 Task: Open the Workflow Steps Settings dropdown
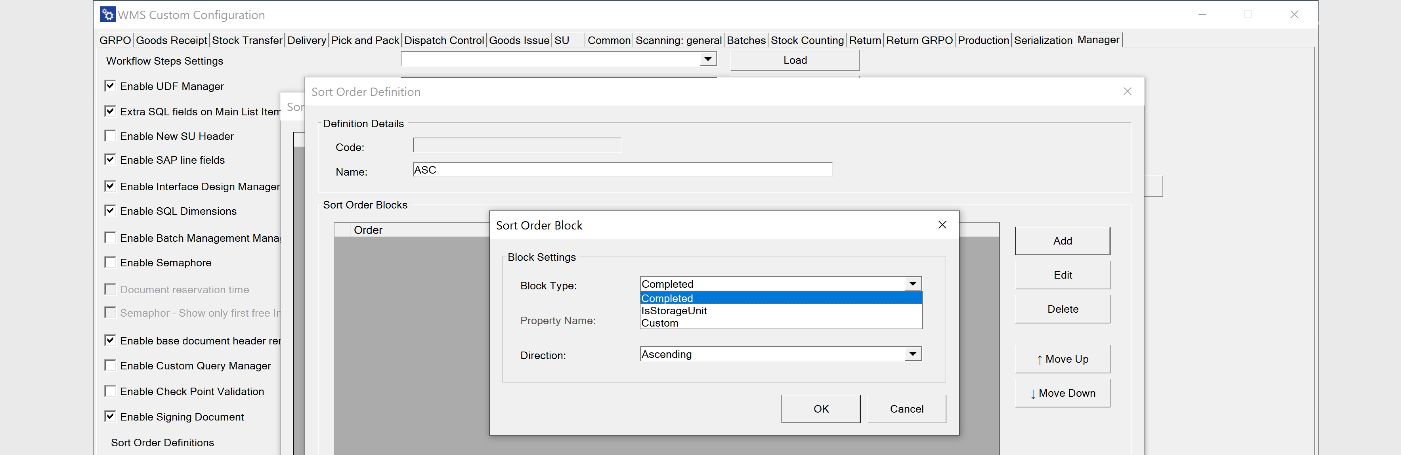point(707,58)
